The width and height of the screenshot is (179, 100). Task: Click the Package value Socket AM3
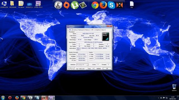click(x=88, y=38)
